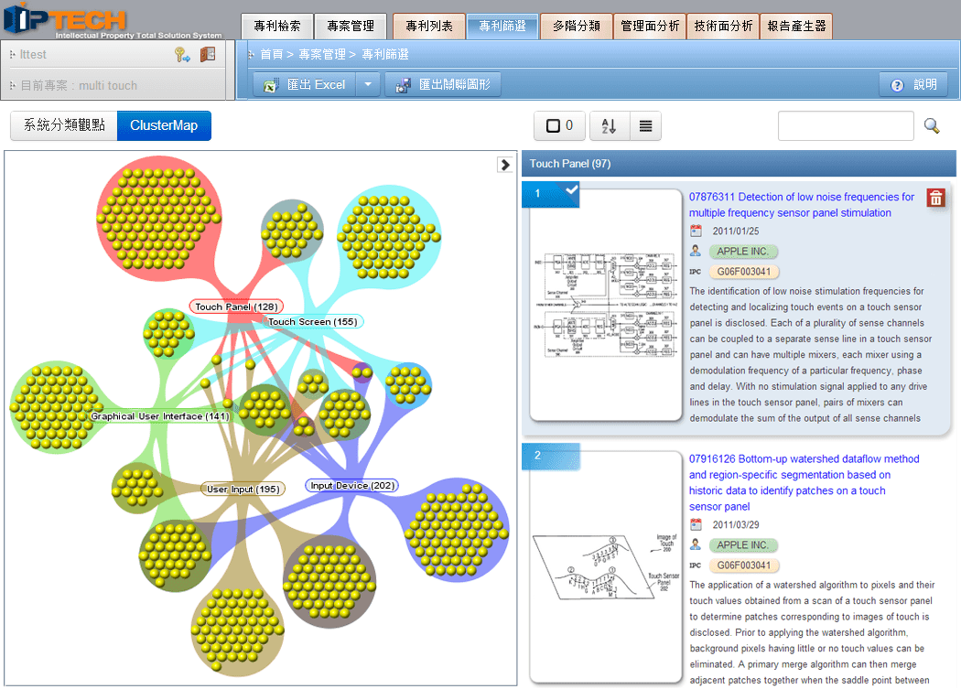
Task: Select User Input (195) cluster label
Action: click(x=243, y=490)
